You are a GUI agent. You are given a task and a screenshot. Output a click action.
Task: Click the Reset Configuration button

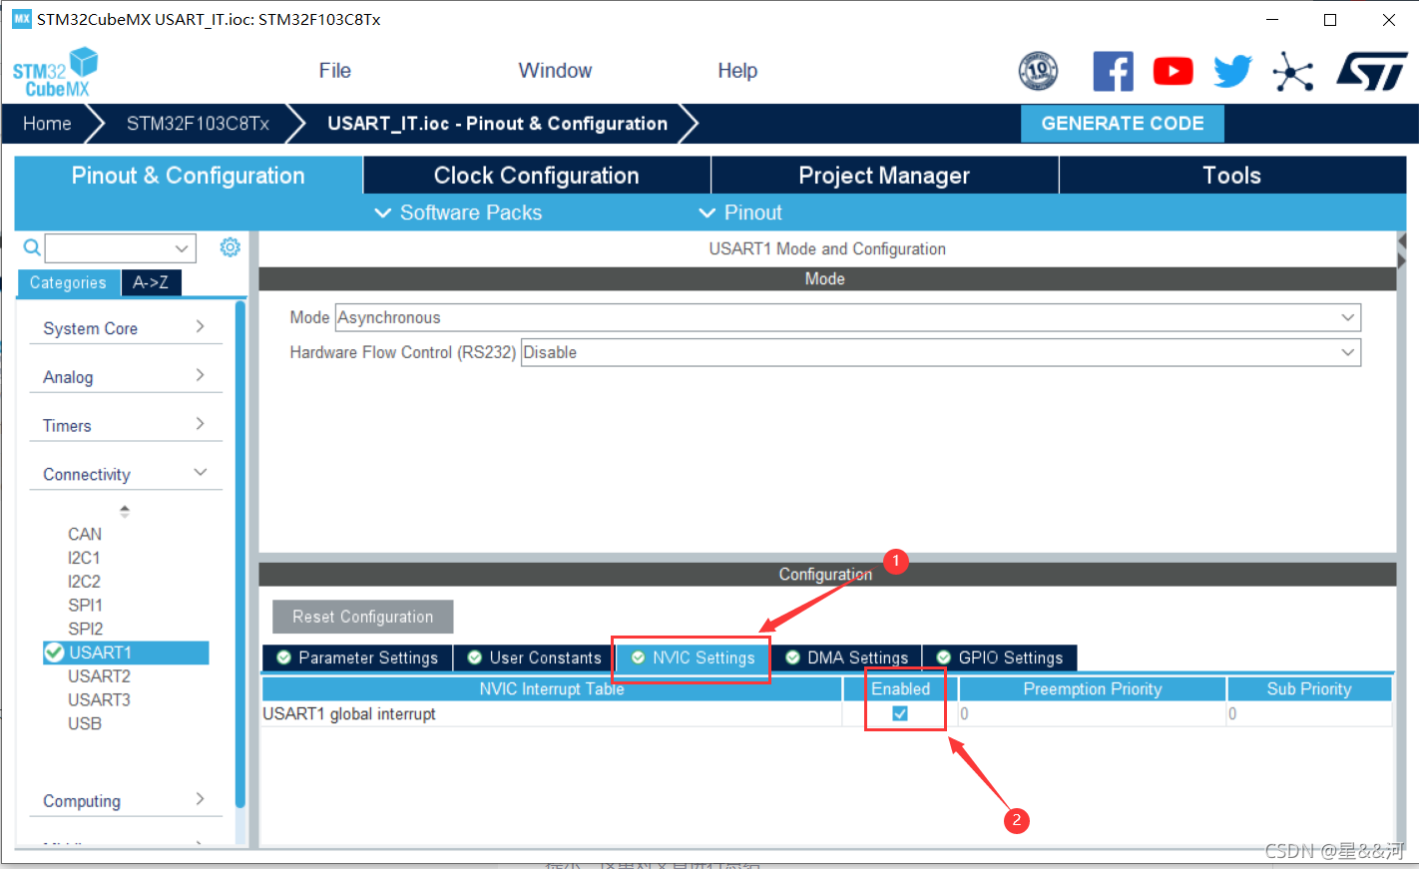coord(362,617)
